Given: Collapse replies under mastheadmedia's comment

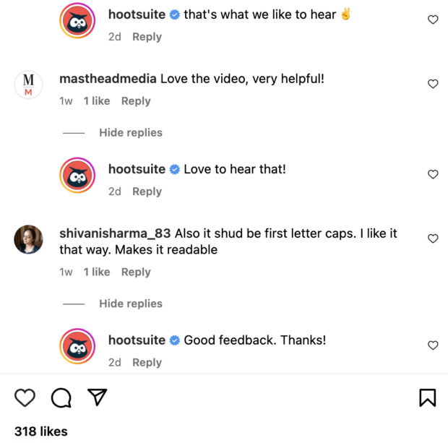Looking at the screenshot, I should [131, 133].
